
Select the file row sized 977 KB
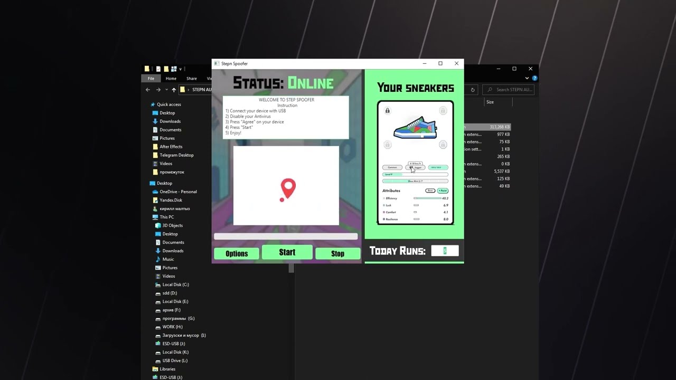pos(487,135)
